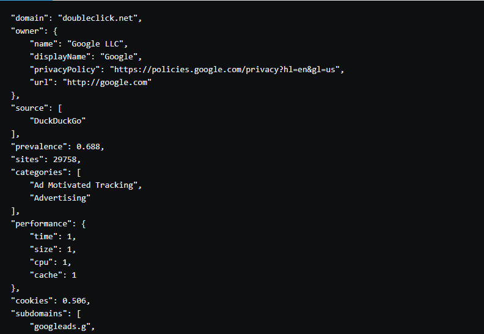Click the "googleads.g" subdomain entry
Viewport: 484px width, 334px height.
point(60,327)
